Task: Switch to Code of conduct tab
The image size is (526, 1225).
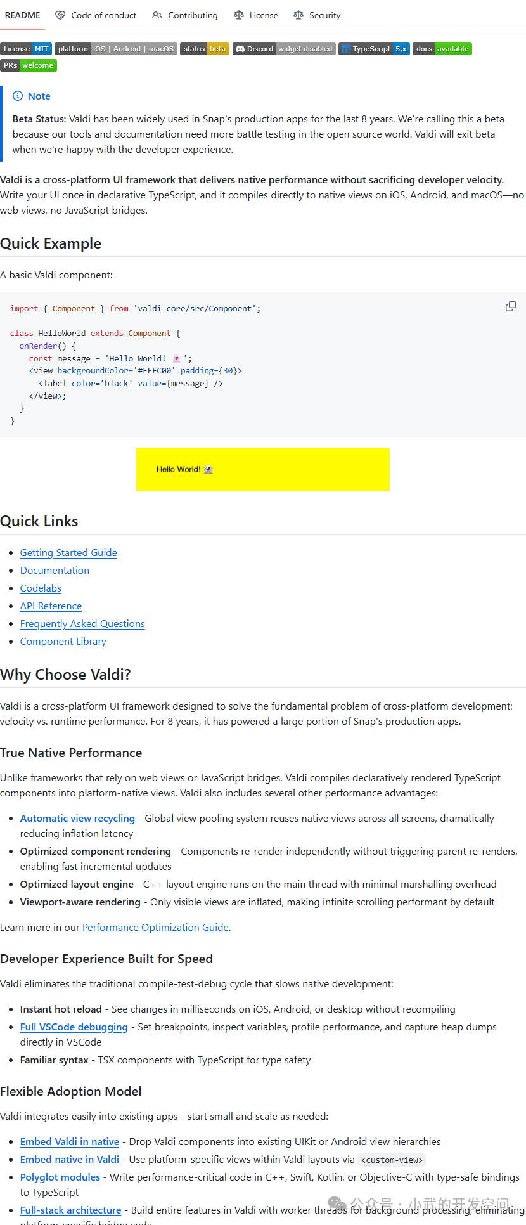Action: (x=96, y=15)
